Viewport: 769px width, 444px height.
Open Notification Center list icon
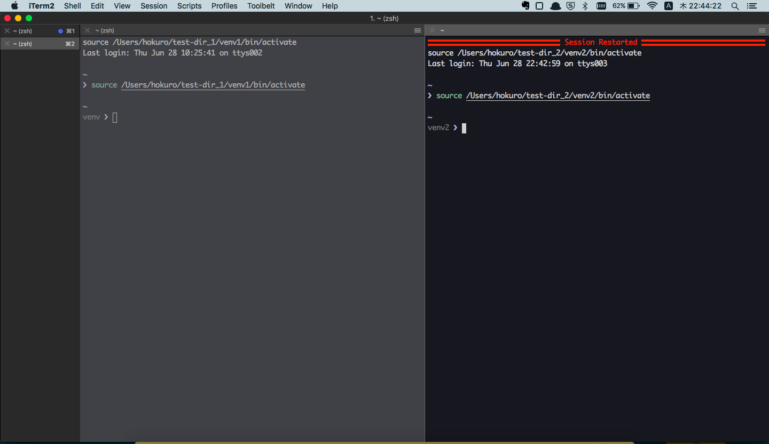752,6
